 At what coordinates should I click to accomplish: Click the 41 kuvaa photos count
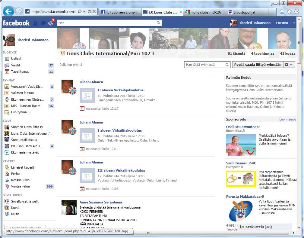click(x=287, y=53)
